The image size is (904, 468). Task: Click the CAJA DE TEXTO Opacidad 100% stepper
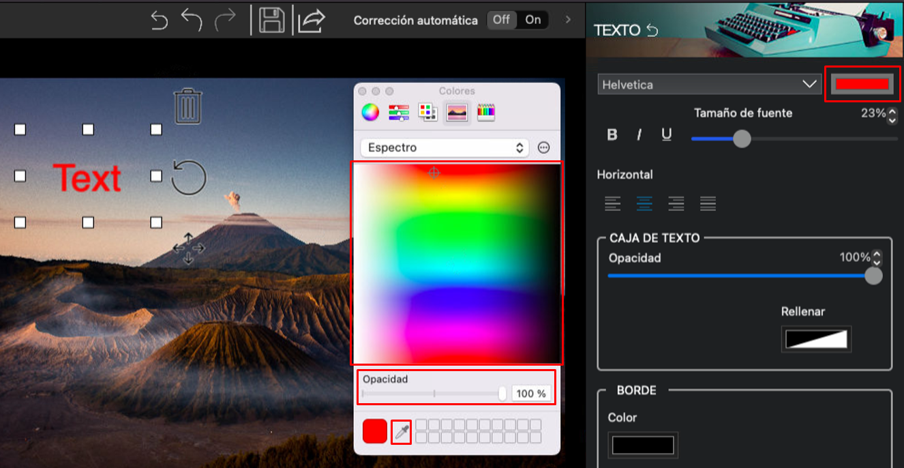877,258
